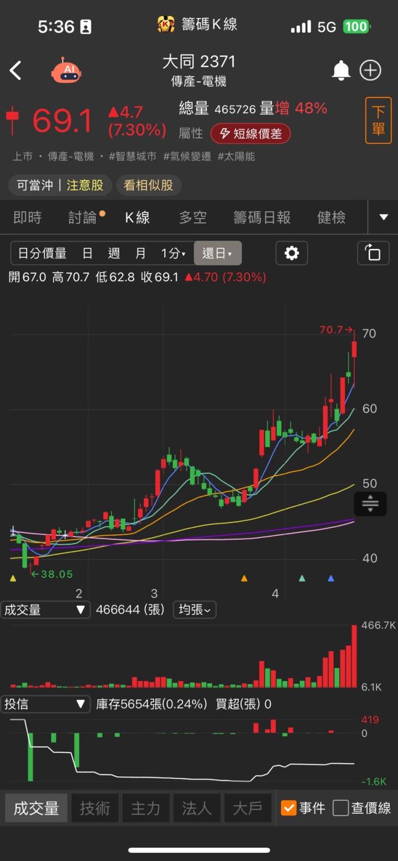
Task: Tap the 下單 order button
Action: tap(378, 120)
